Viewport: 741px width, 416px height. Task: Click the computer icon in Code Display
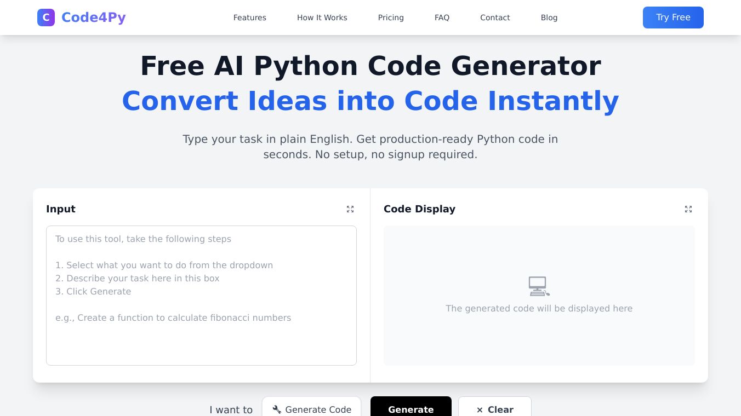(x=539, y=286)
